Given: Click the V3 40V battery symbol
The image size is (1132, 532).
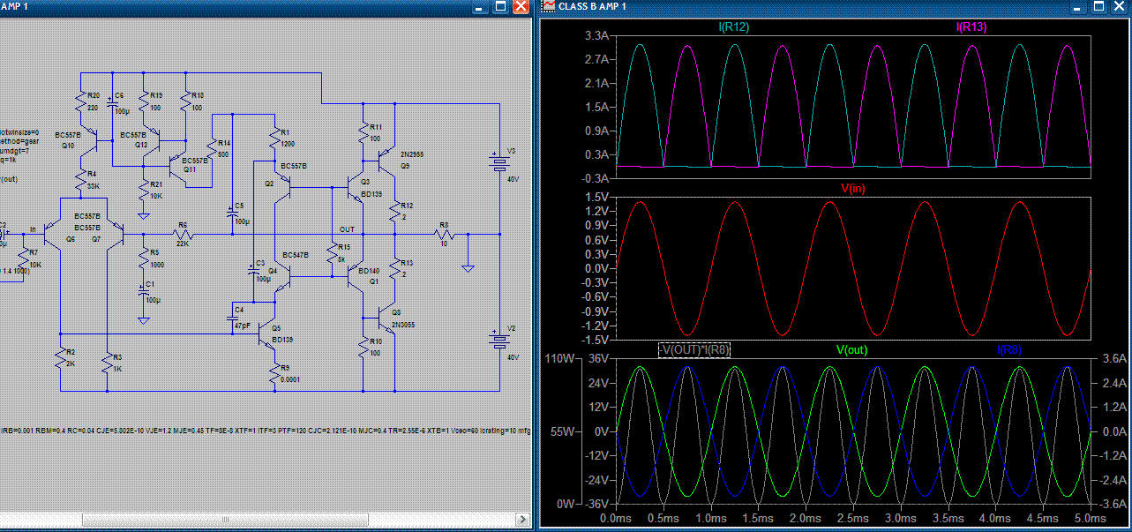Looking at the screenshot, I should (x=499, y=164).
